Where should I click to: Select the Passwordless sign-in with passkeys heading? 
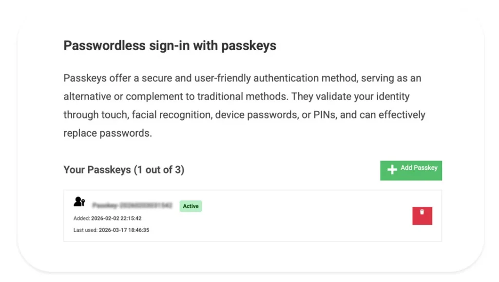[169, 45]
